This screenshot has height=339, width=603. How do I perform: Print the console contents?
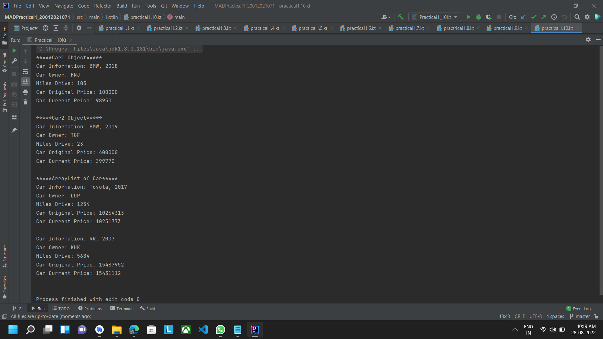pyautogui.click(x=25, y=92)
